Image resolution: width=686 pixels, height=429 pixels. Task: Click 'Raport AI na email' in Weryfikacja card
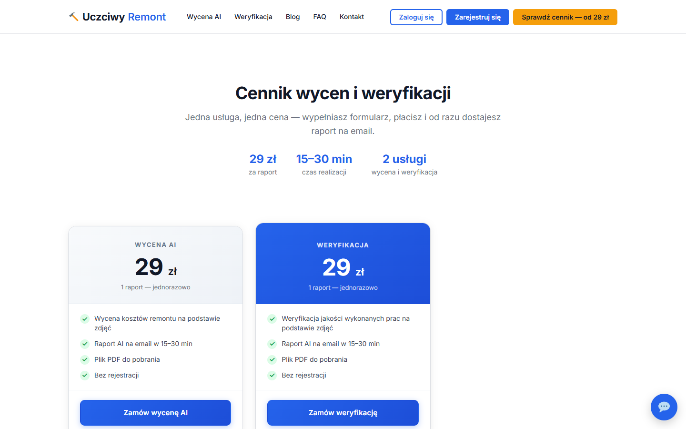click(331, 344)
